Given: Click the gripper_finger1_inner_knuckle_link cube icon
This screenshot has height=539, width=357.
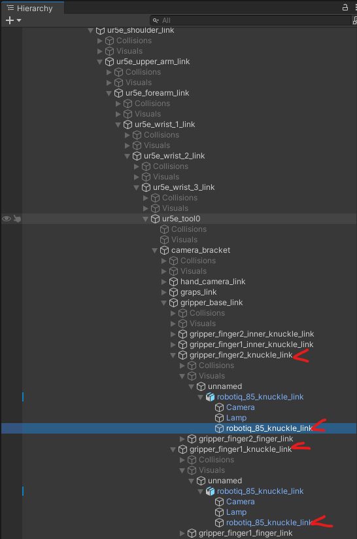Looking at the screenshot, I should tap(183, 344).
